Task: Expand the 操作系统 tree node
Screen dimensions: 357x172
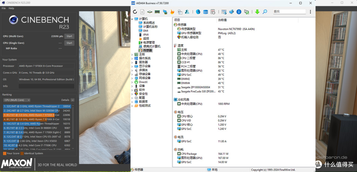Action: pyautogui.click(x=132, y=58)
